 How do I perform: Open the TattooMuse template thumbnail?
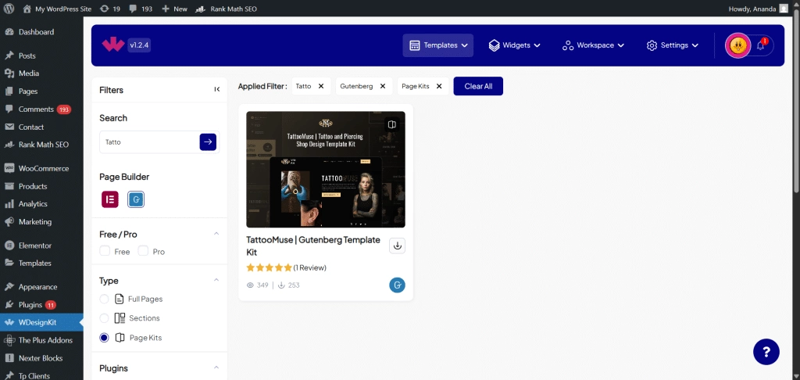(x=326, y=169)
